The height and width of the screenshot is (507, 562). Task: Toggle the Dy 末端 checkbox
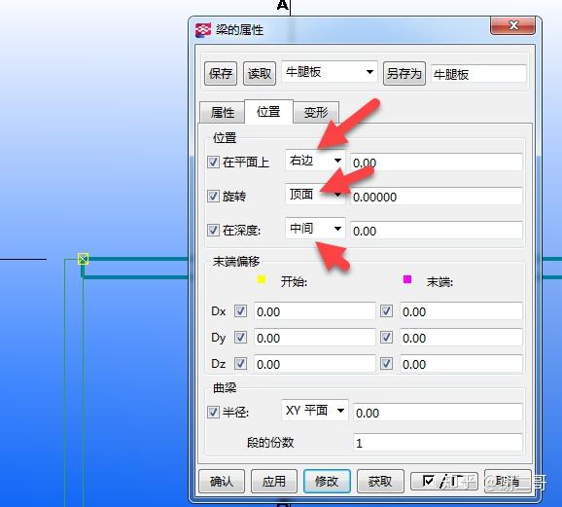coord(386,338)
